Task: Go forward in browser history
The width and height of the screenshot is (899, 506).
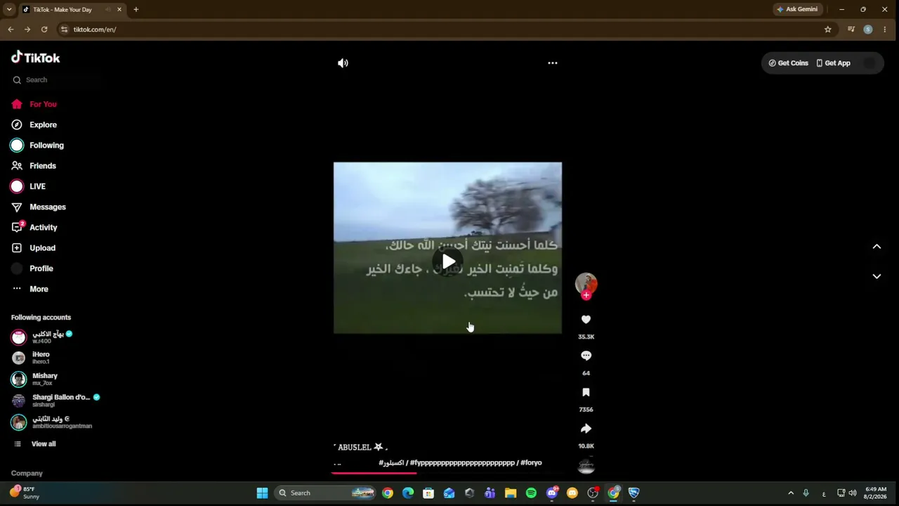Action: point(27,30)
